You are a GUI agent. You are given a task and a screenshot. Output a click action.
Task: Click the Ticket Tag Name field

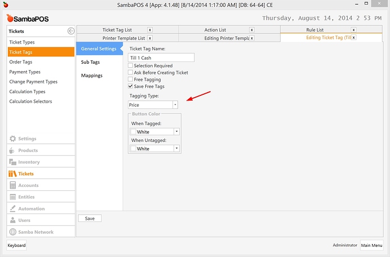pyautogui.click(x=161, y=58)
